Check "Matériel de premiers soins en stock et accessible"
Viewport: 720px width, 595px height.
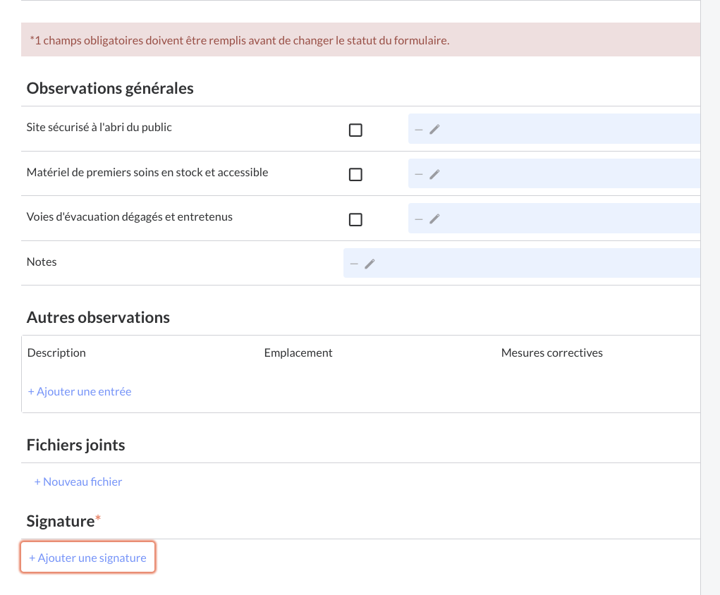355,174
